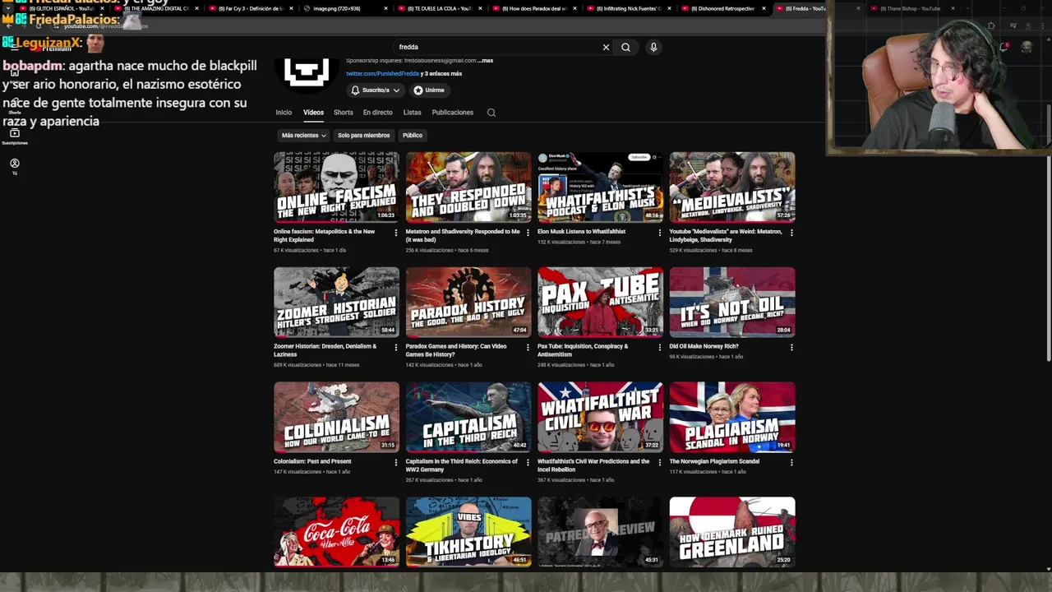Filter videos by Público
Image resolution: width=1052 pixels, height=592 pixels.
tap(413, 135)
